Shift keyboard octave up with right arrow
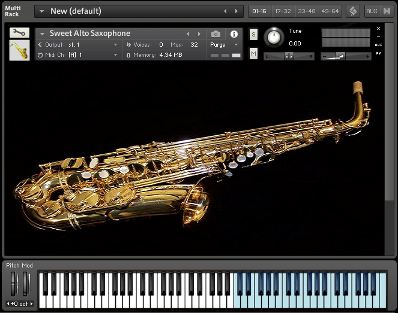 (31, 303)
